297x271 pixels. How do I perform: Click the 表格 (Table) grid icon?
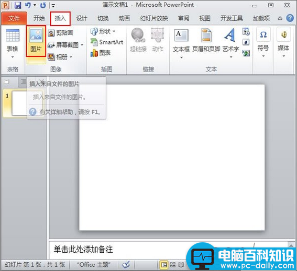coord(13,36)
